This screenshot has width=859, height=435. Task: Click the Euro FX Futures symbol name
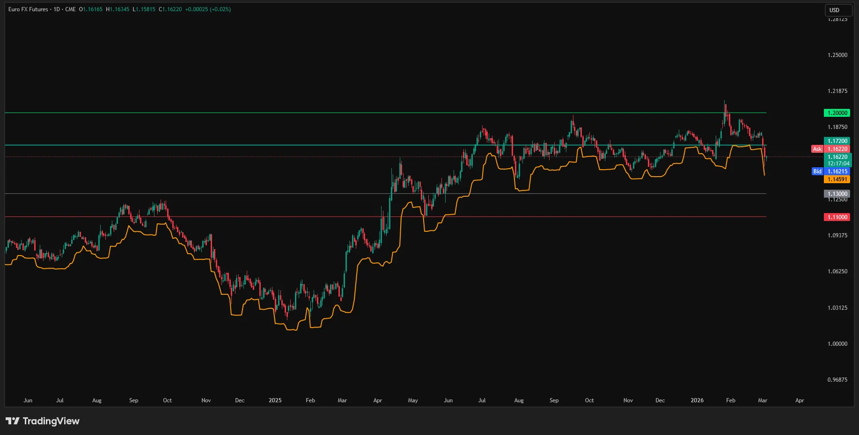27,9
